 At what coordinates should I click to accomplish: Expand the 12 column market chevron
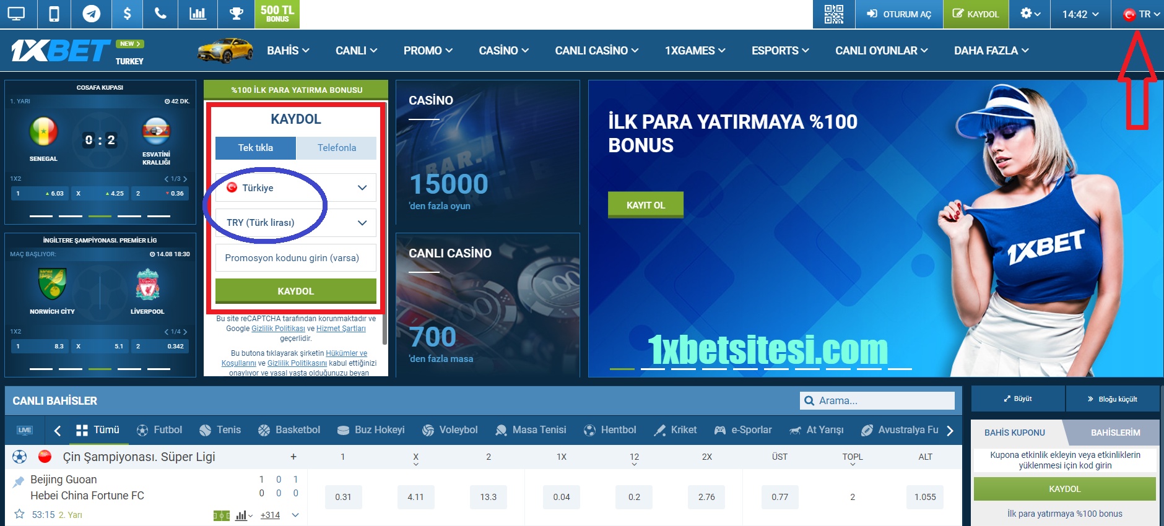coord(634,463)
